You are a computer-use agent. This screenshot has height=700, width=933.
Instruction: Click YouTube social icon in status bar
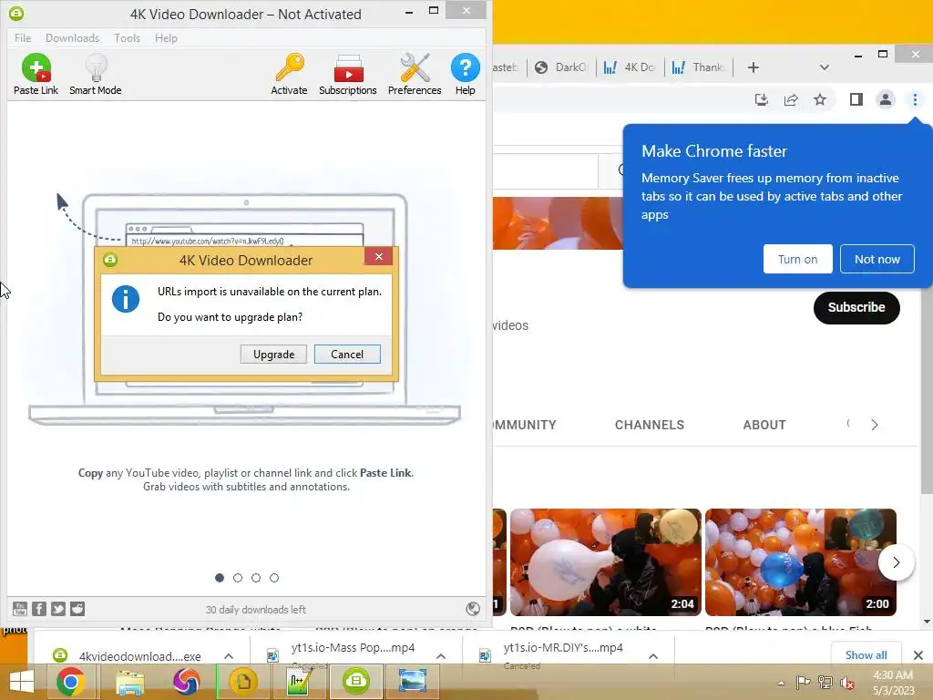click(20, 608)
